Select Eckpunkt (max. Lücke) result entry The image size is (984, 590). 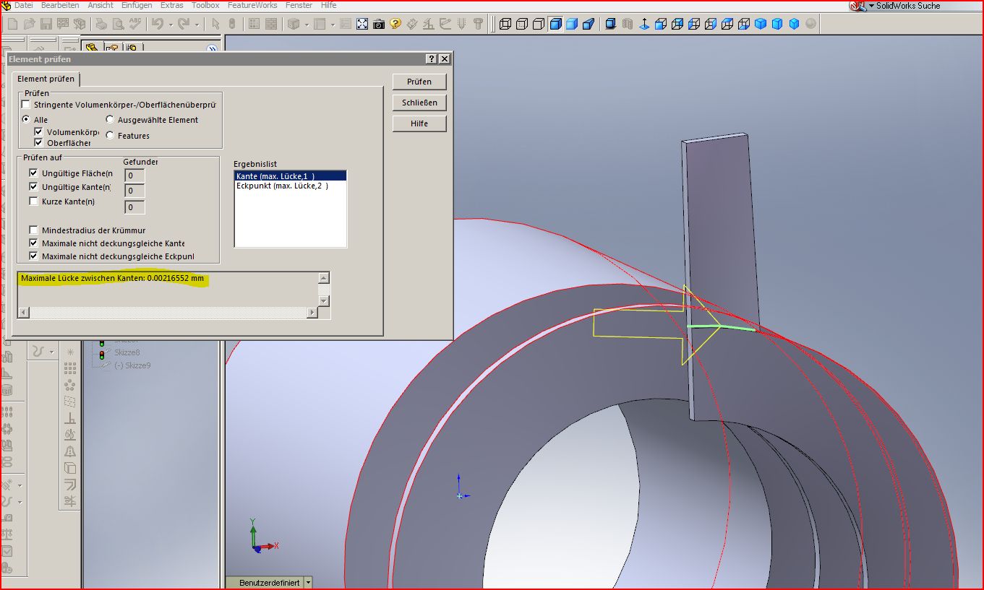(x=282, y=186)
